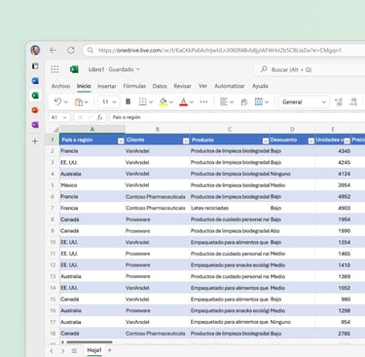Viewport: 365px width, 357px height.
Task: Switch to the Automatizar tab
Action: click(230, 86)
